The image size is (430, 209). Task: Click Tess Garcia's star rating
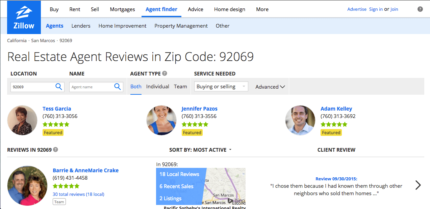click(56, 124)
